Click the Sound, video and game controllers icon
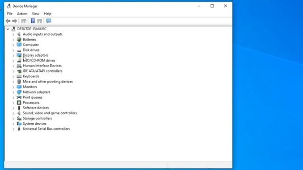 pos(19,113)
